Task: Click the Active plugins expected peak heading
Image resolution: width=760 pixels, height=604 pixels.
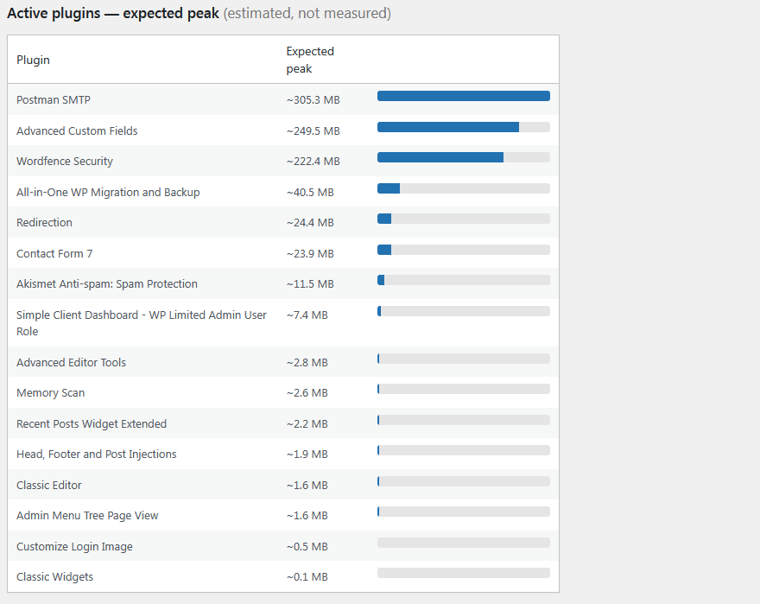Action: (199, 14)
